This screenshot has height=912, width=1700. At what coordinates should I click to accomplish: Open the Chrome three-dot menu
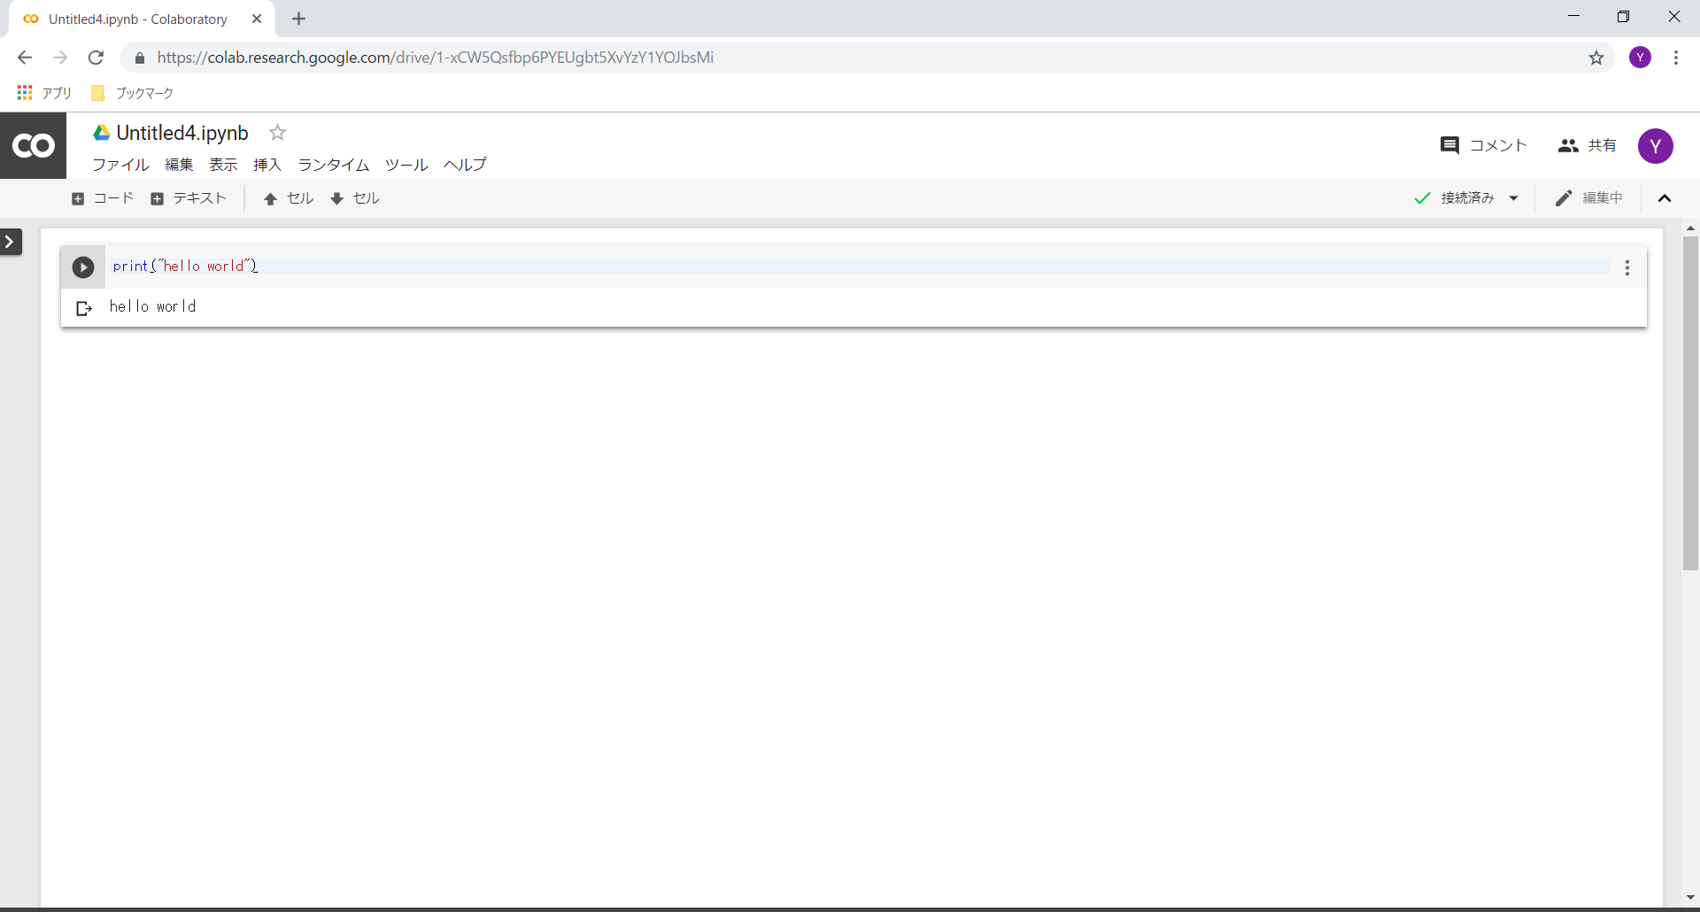(x=1676, y=58)
